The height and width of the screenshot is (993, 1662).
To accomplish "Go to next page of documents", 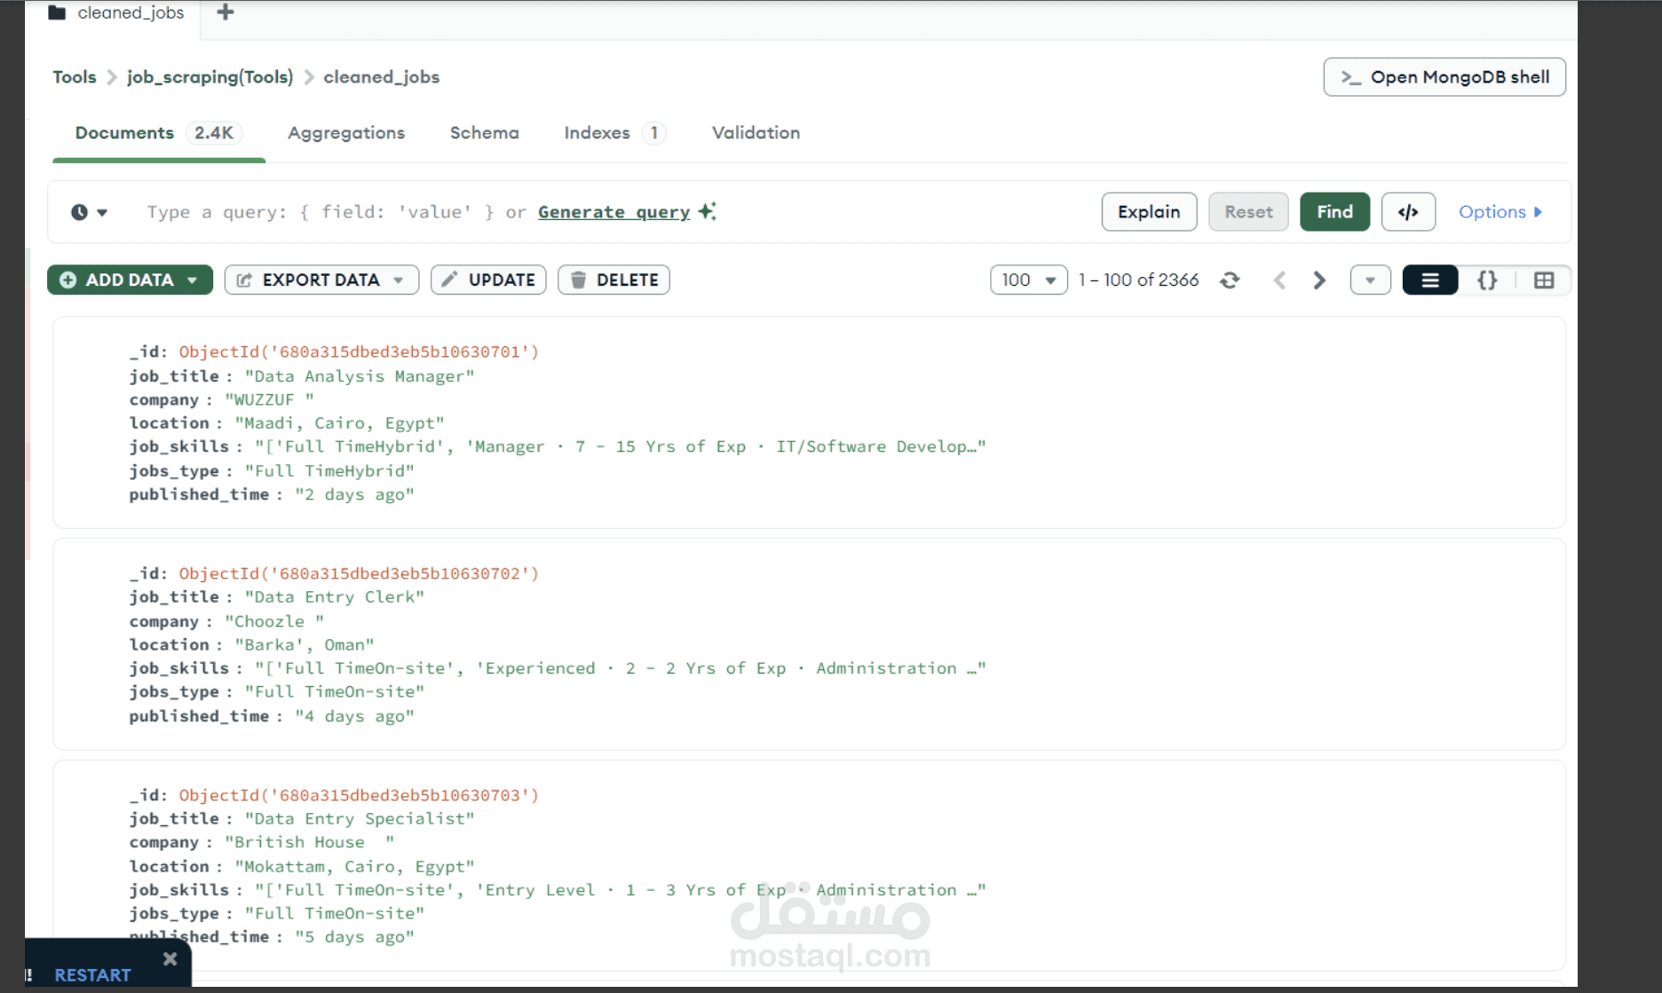I will pos(1319,280).
